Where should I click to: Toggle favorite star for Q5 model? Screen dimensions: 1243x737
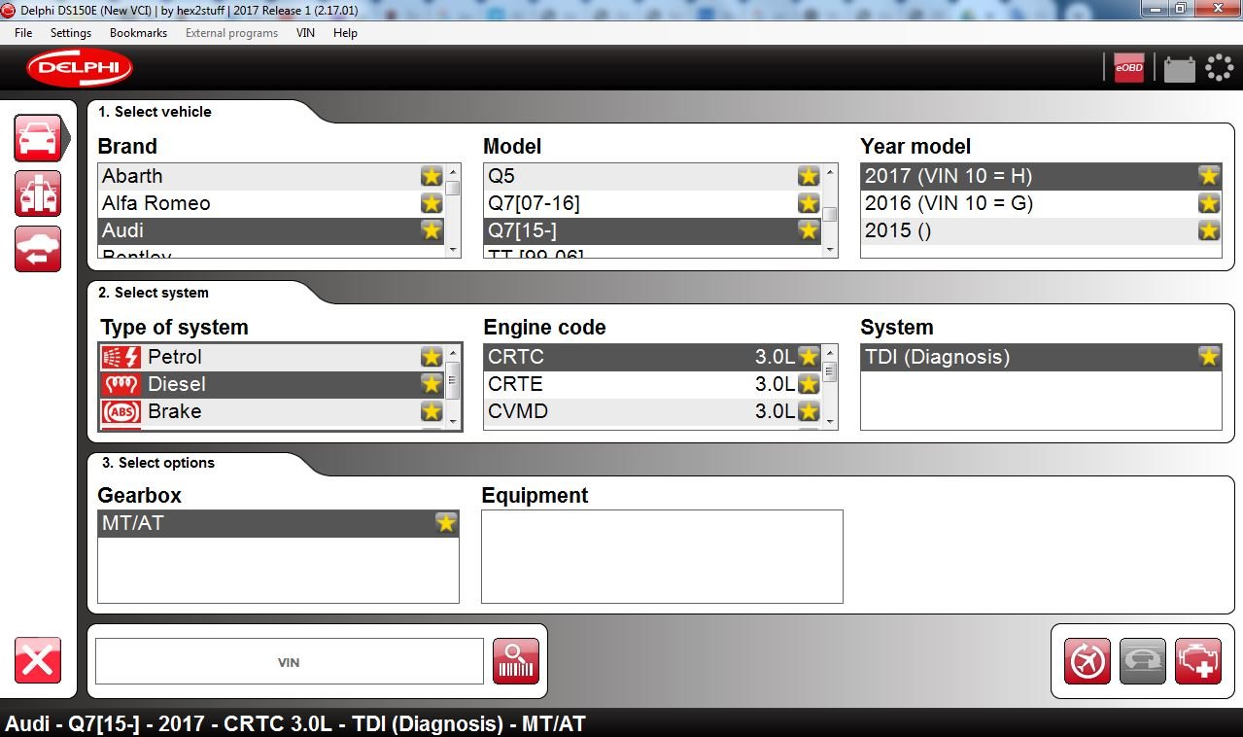[x=808, y=176]
